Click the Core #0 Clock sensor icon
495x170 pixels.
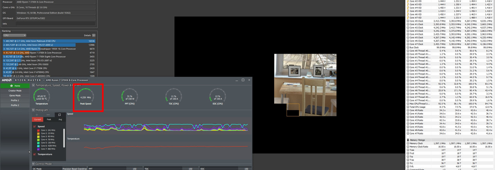tap(408, 20)
